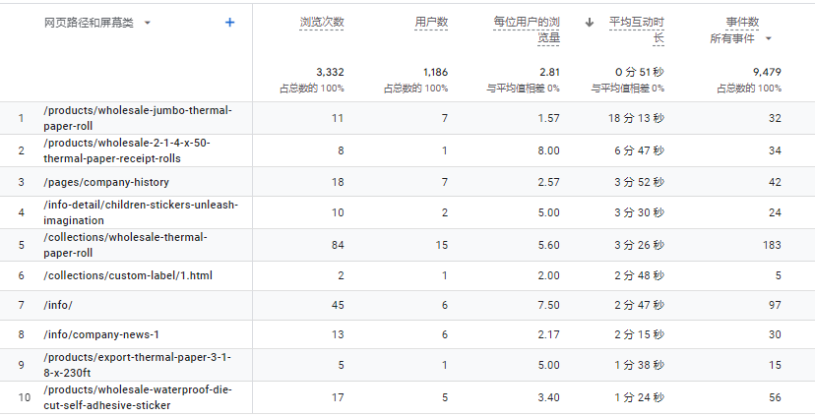Select the /info/ page path row

click(x=58, y=305)
